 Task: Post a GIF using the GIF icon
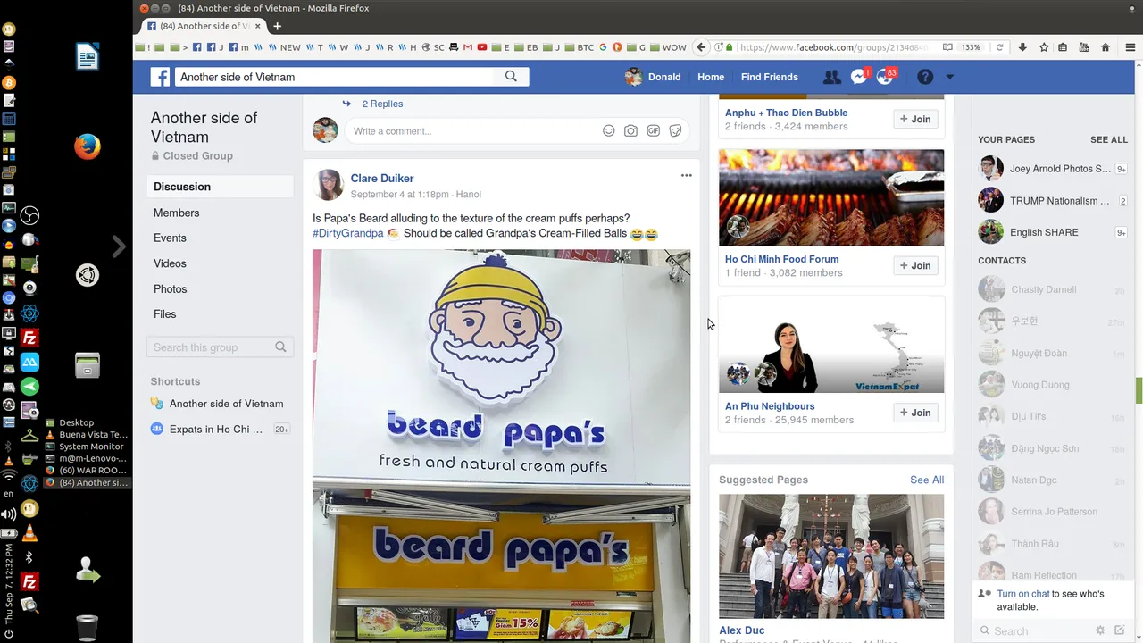tap(653, 130)
